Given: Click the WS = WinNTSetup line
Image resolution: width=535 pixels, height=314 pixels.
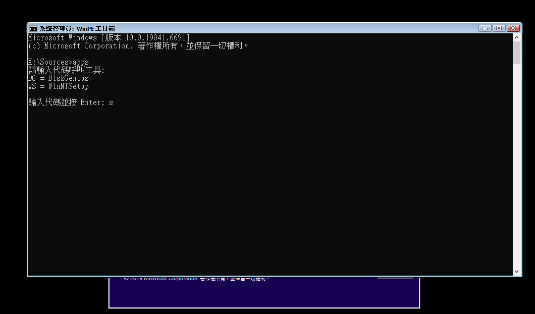Looking at the screenshot, I should point(59,86).
